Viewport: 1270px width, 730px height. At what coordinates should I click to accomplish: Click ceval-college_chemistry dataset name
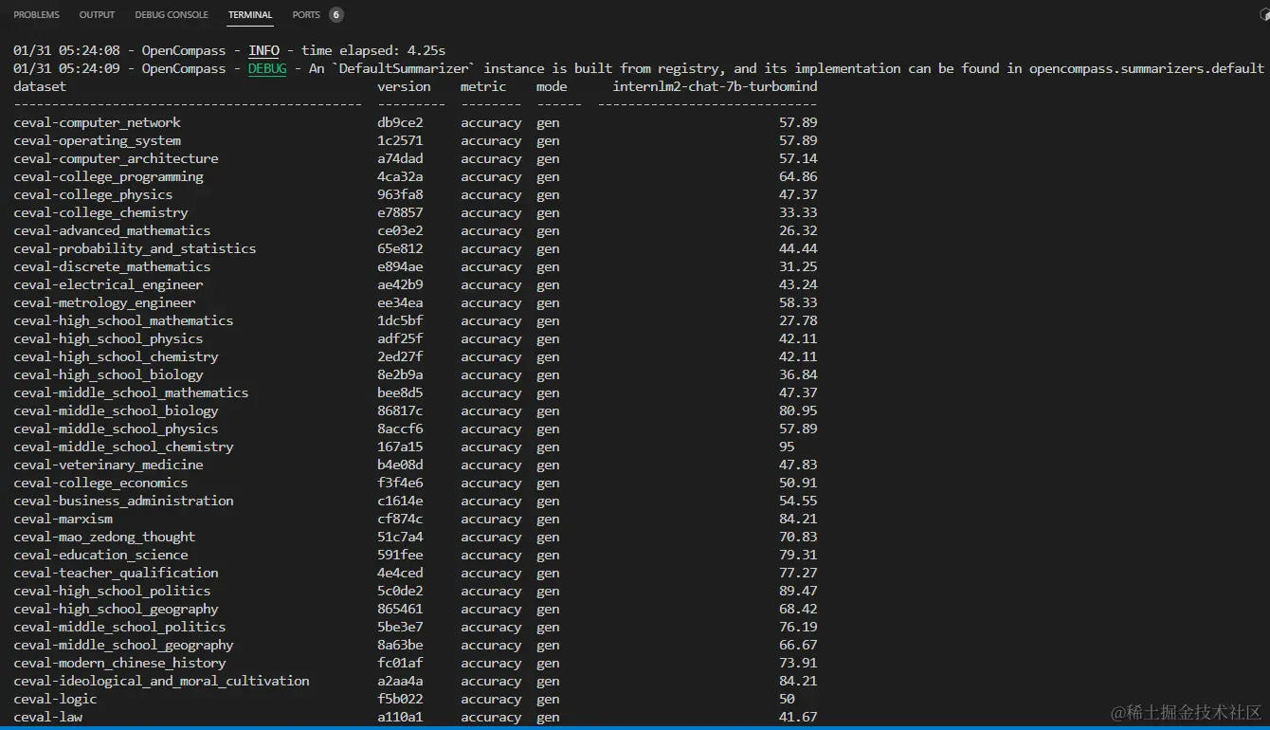[x=100, y=212]
